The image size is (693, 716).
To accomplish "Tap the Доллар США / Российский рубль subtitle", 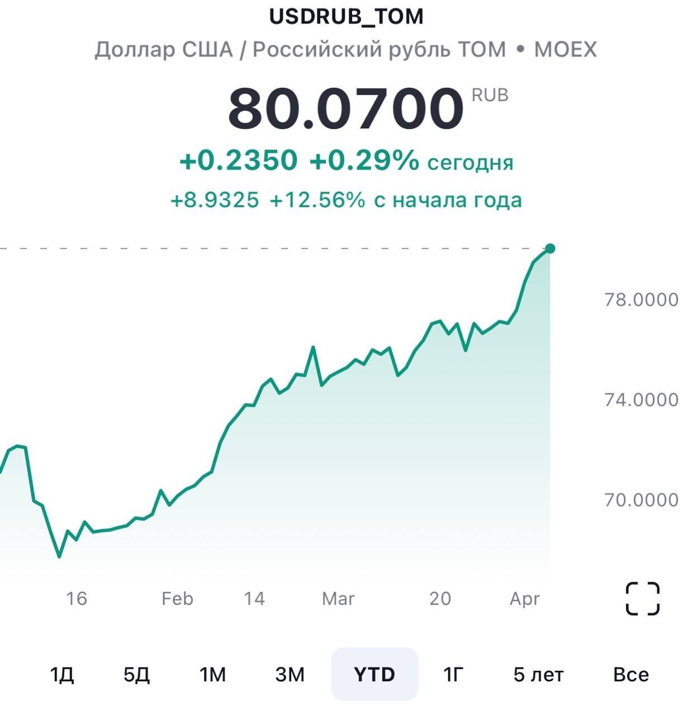I will tap(346, 49).
